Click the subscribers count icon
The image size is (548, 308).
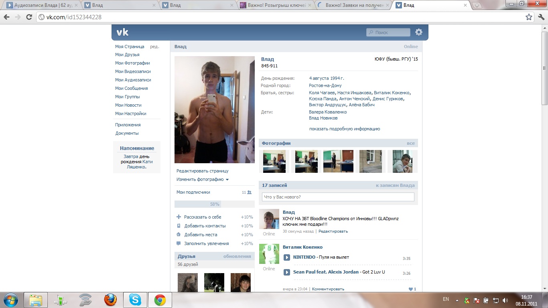[249, 192]
